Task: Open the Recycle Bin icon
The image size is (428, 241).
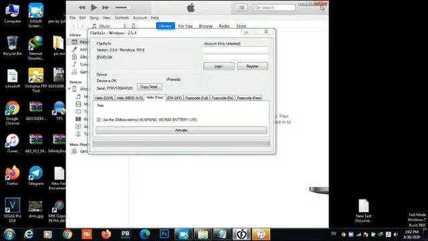Action: coord(12,46)
